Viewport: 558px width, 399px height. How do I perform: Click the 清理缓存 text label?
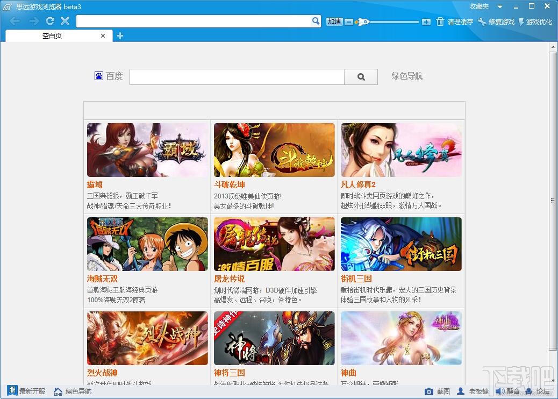coord(460,22)
